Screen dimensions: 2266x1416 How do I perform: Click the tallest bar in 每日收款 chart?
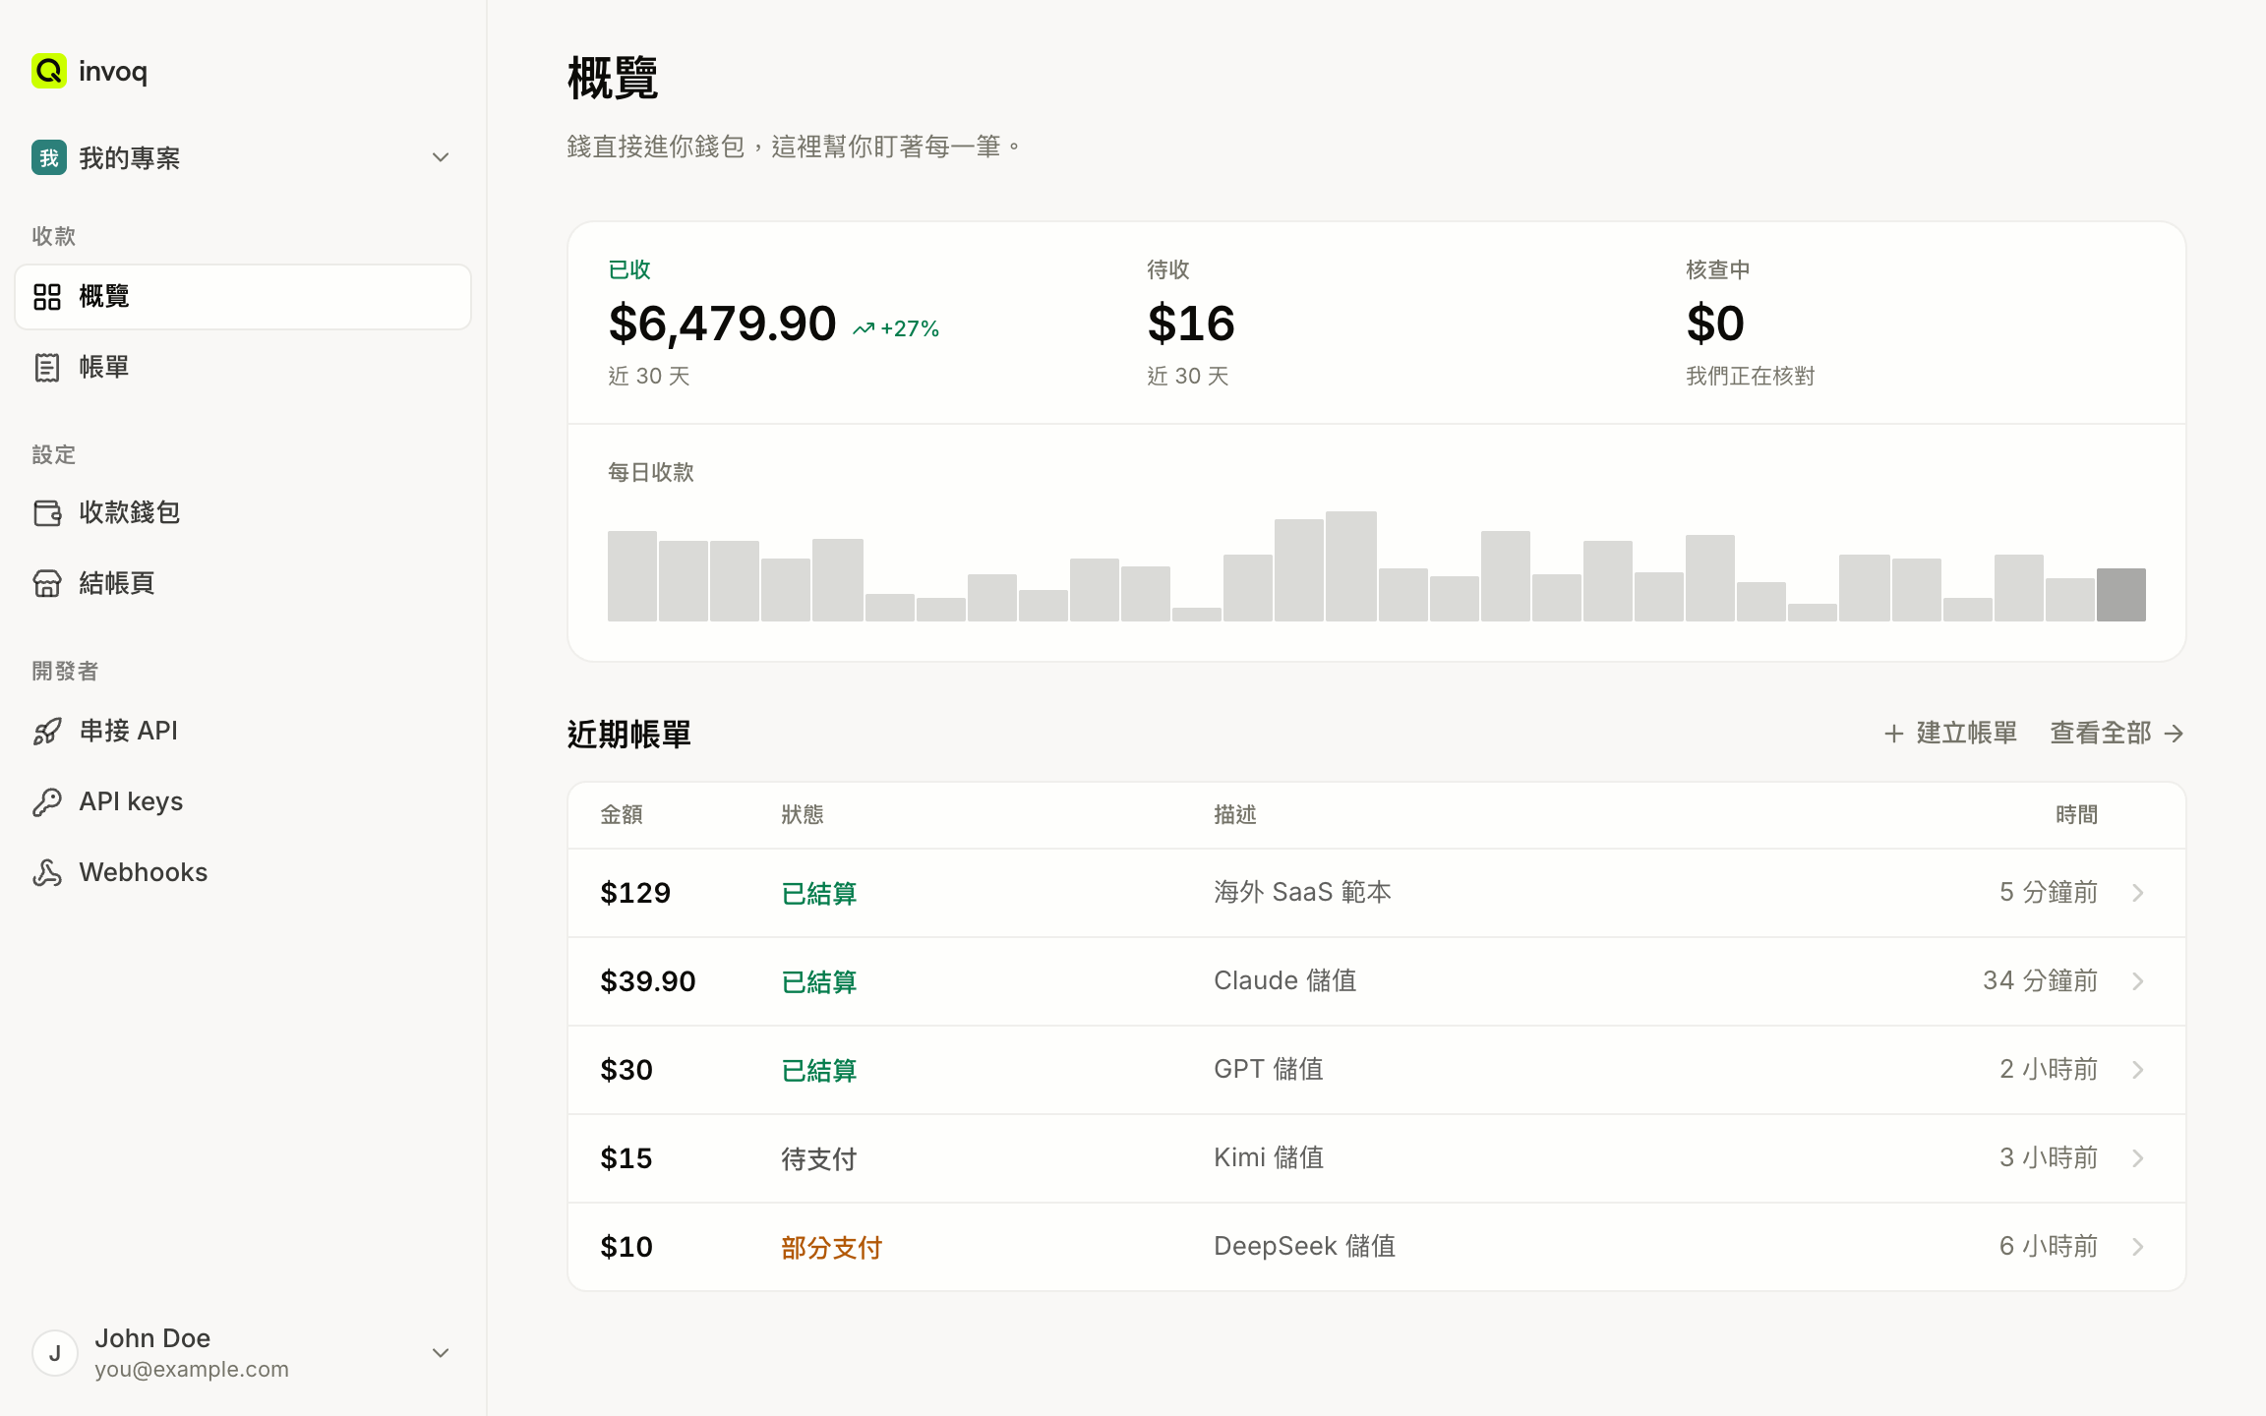click(1351, 566)
